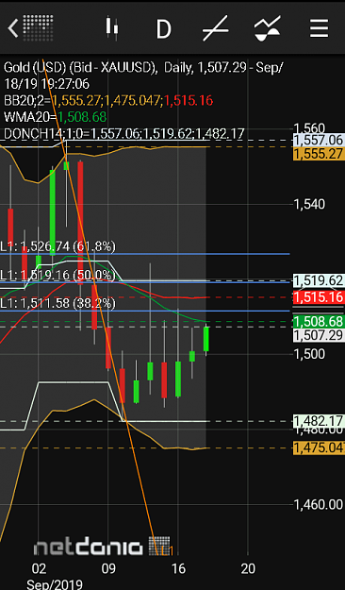Click the 20 date axis label

pos(248,568)
